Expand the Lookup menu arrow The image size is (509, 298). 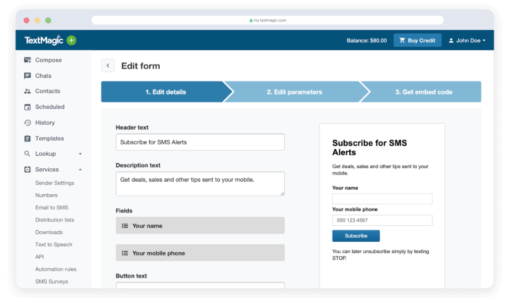(80, 154)
